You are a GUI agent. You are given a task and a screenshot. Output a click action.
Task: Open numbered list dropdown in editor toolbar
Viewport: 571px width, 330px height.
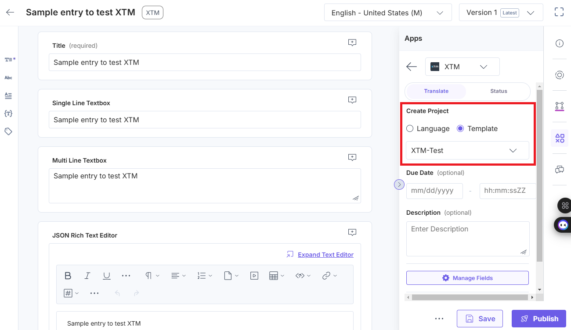(205, 276)
